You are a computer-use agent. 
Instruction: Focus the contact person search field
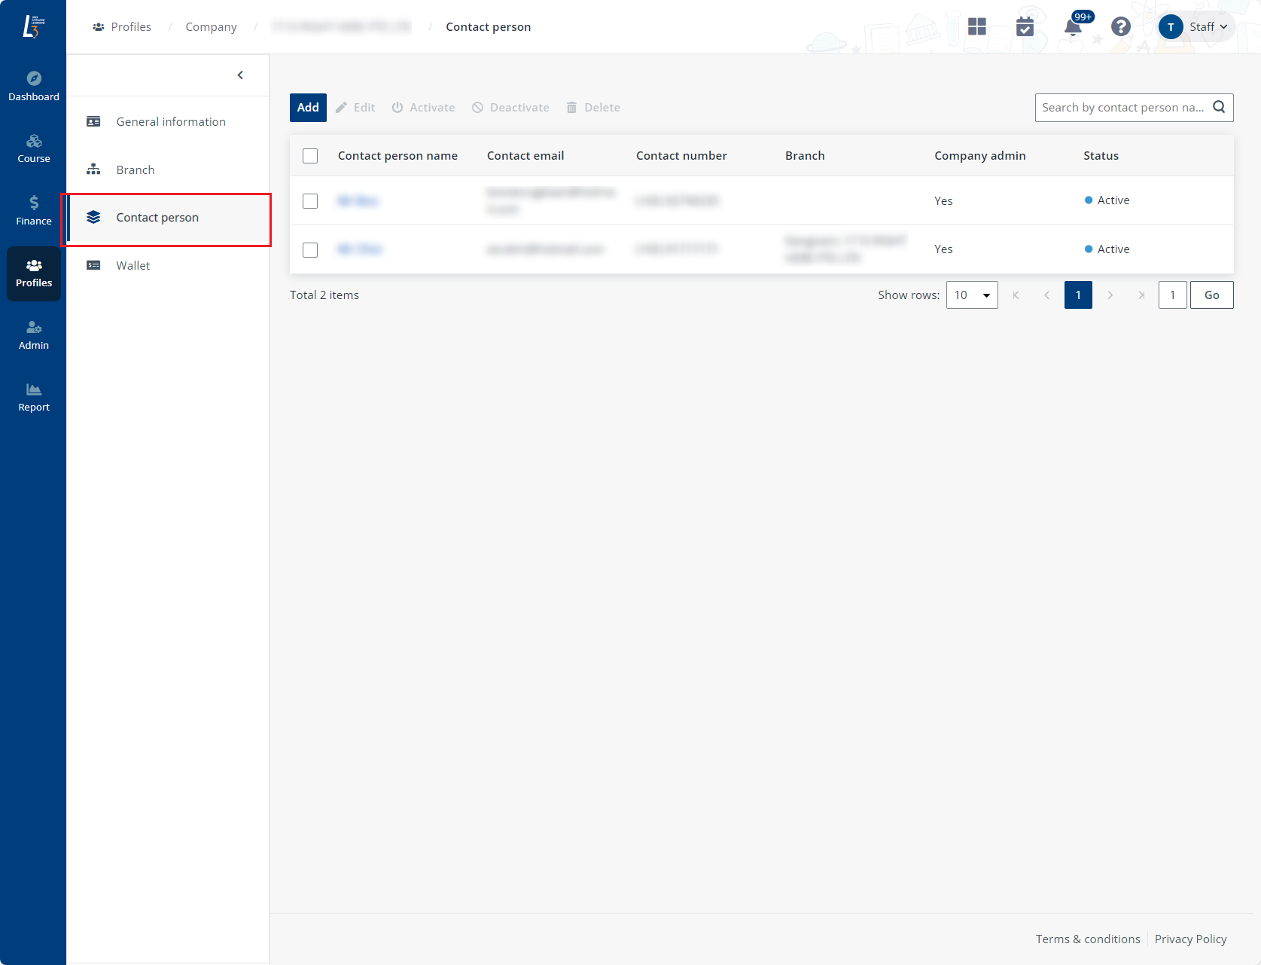(1122, 108)
